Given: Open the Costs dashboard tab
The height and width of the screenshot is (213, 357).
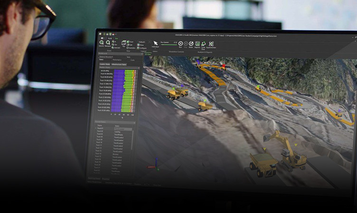Looking at the screenshot, I should tap(132, 60).
